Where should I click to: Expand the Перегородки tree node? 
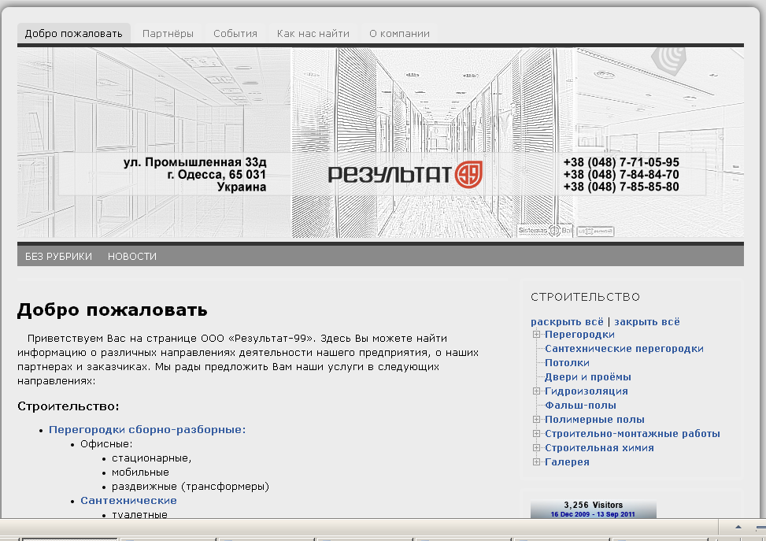coord(536,334)
